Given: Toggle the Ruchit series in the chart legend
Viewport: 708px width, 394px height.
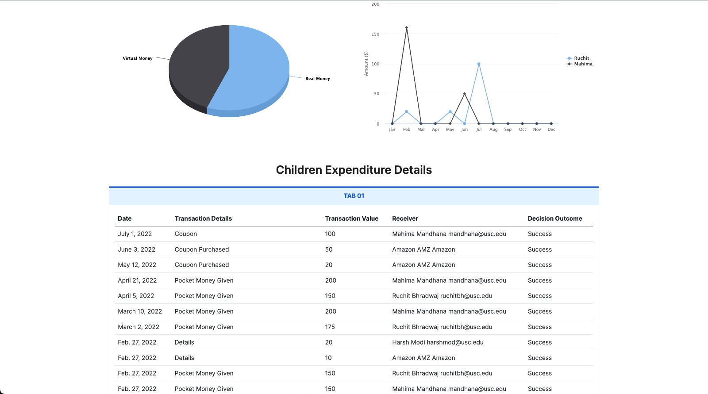Looking at the screenshot, I should (x=578, y=58).
